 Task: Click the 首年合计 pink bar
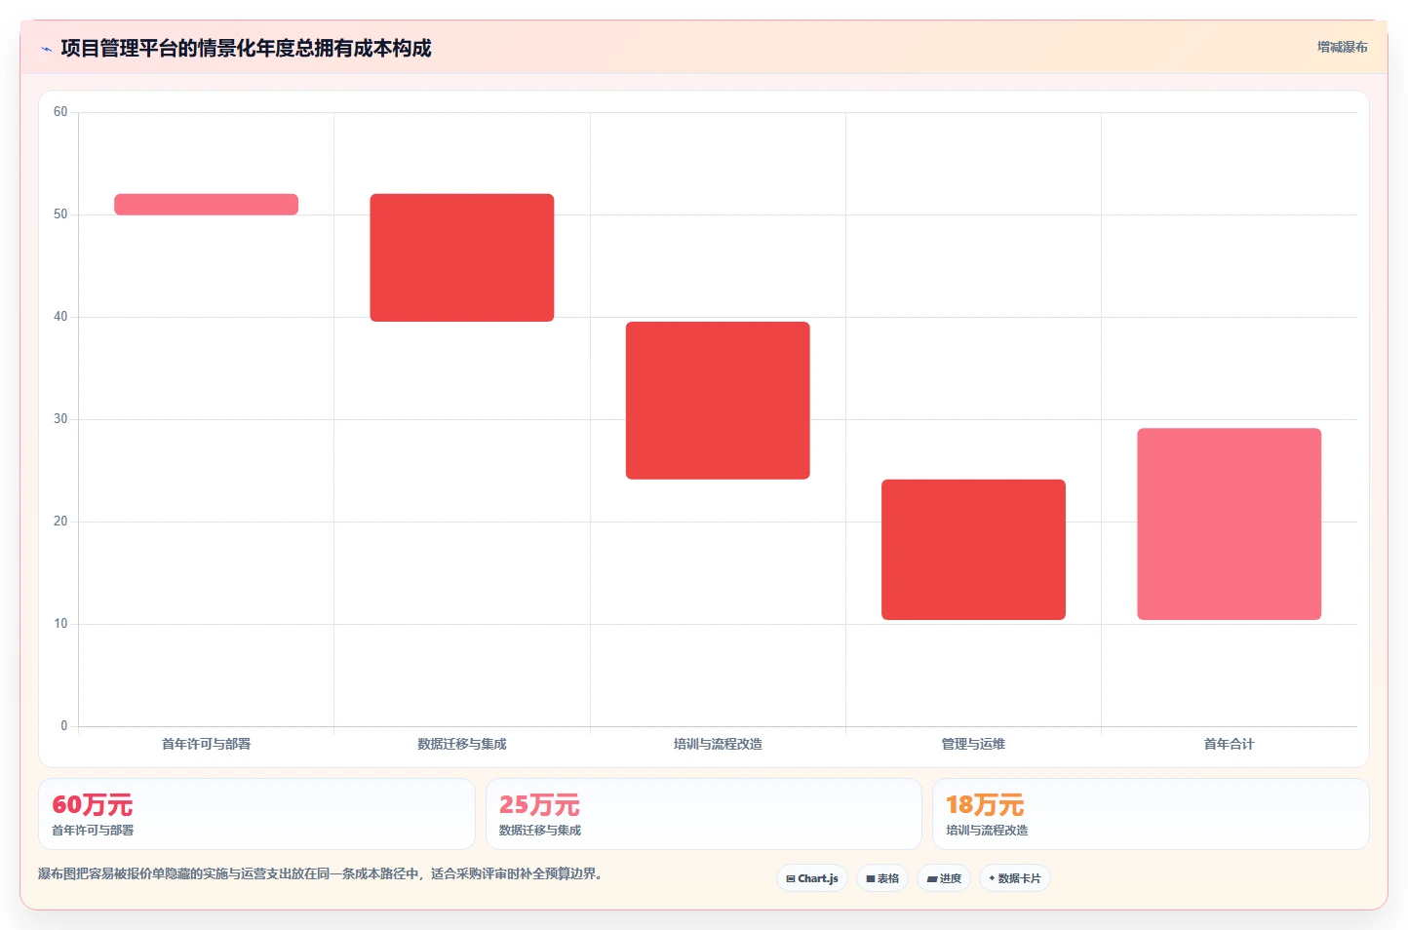click(1229, 523)
